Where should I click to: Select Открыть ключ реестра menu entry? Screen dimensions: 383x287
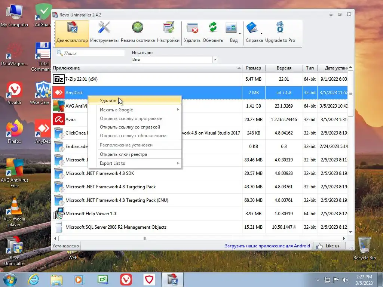pyautogui.click(x=135, y=154)
